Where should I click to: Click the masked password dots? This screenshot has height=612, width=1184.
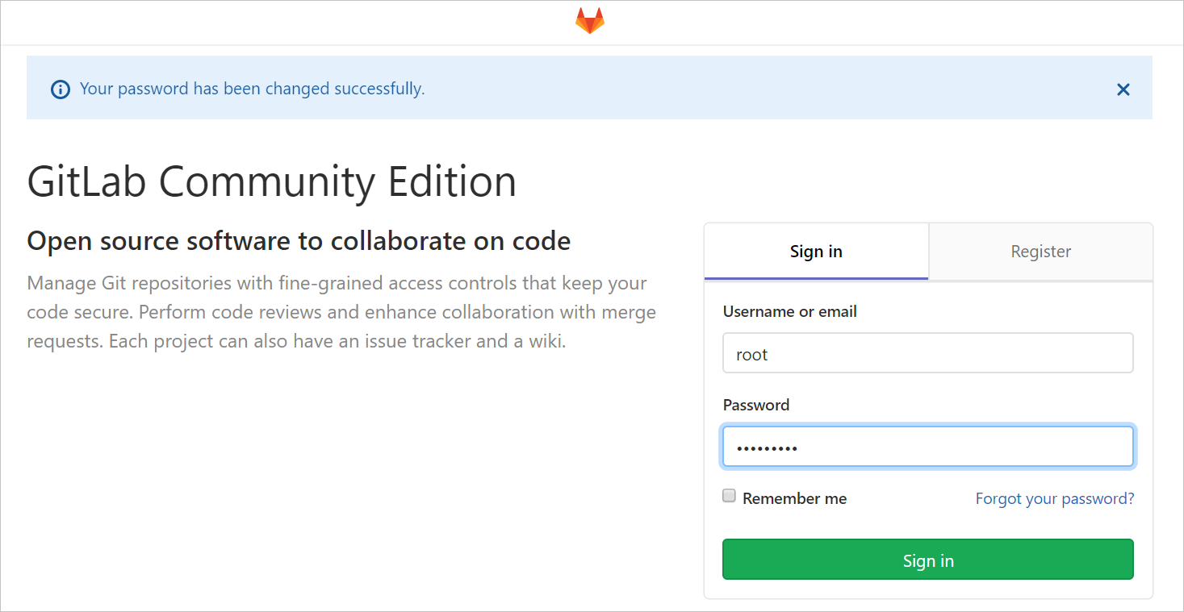click(x=767, y=448)
